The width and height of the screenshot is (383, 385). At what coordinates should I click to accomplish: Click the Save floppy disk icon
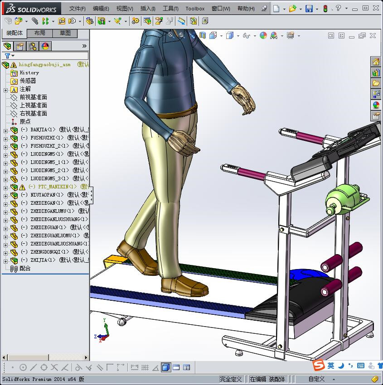click(x=309, y=9)
